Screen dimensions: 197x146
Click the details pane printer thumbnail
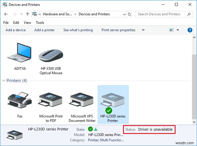14,135
